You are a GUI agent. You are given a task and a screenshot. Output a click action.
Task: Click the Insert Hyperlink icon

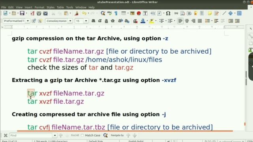(176, 13)
